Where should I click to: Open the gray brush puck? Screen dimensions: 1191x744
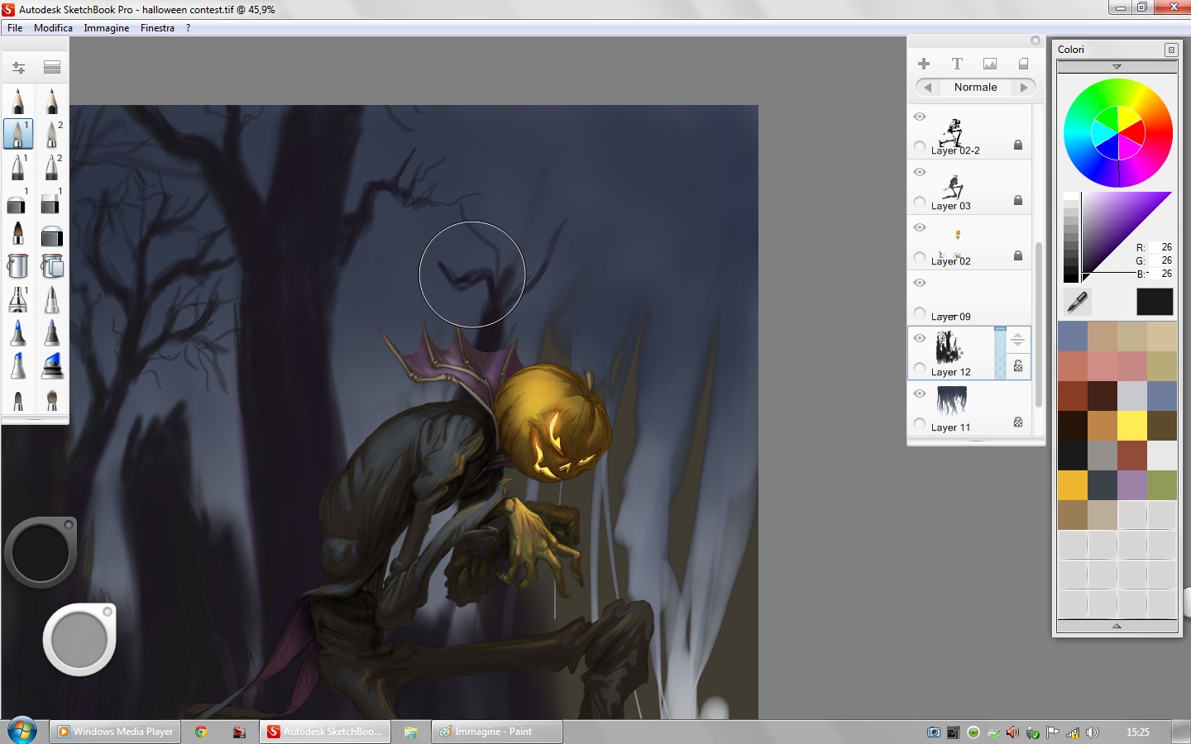(x=79, y=640)
